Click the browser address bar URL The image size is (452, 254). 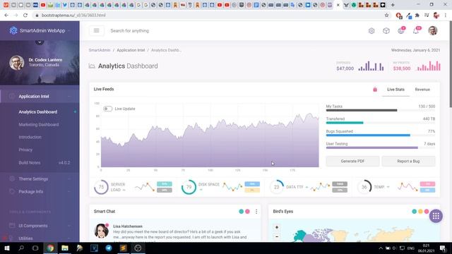[73, 16]
